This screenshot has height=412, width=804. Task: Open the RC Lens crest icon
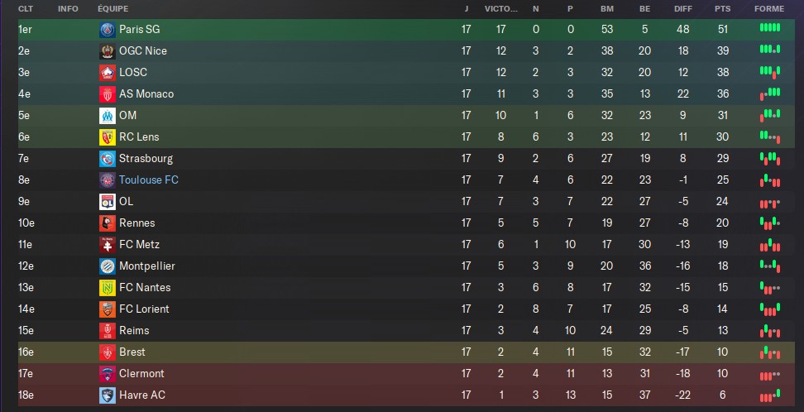click(x=108, y=137)
